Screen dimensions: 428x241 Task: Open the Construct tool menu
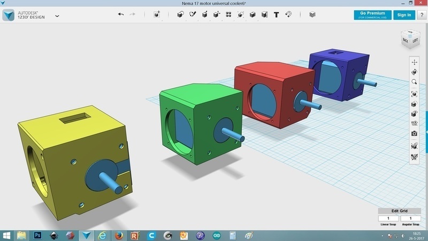tap(205, 14)
